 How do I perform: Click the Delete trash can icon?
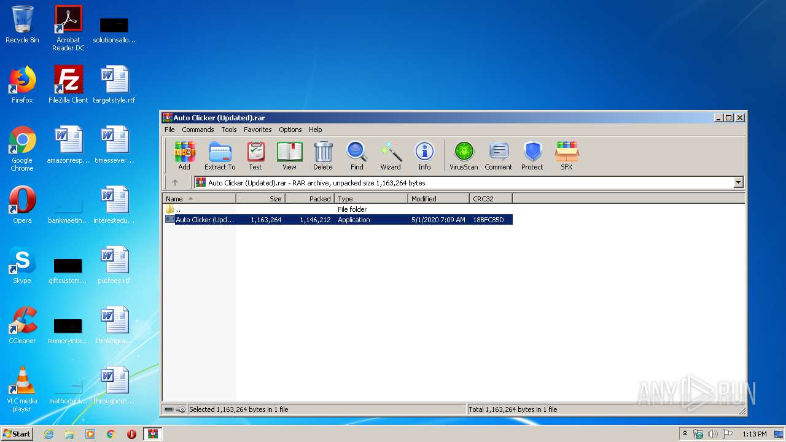click(323, 155)
